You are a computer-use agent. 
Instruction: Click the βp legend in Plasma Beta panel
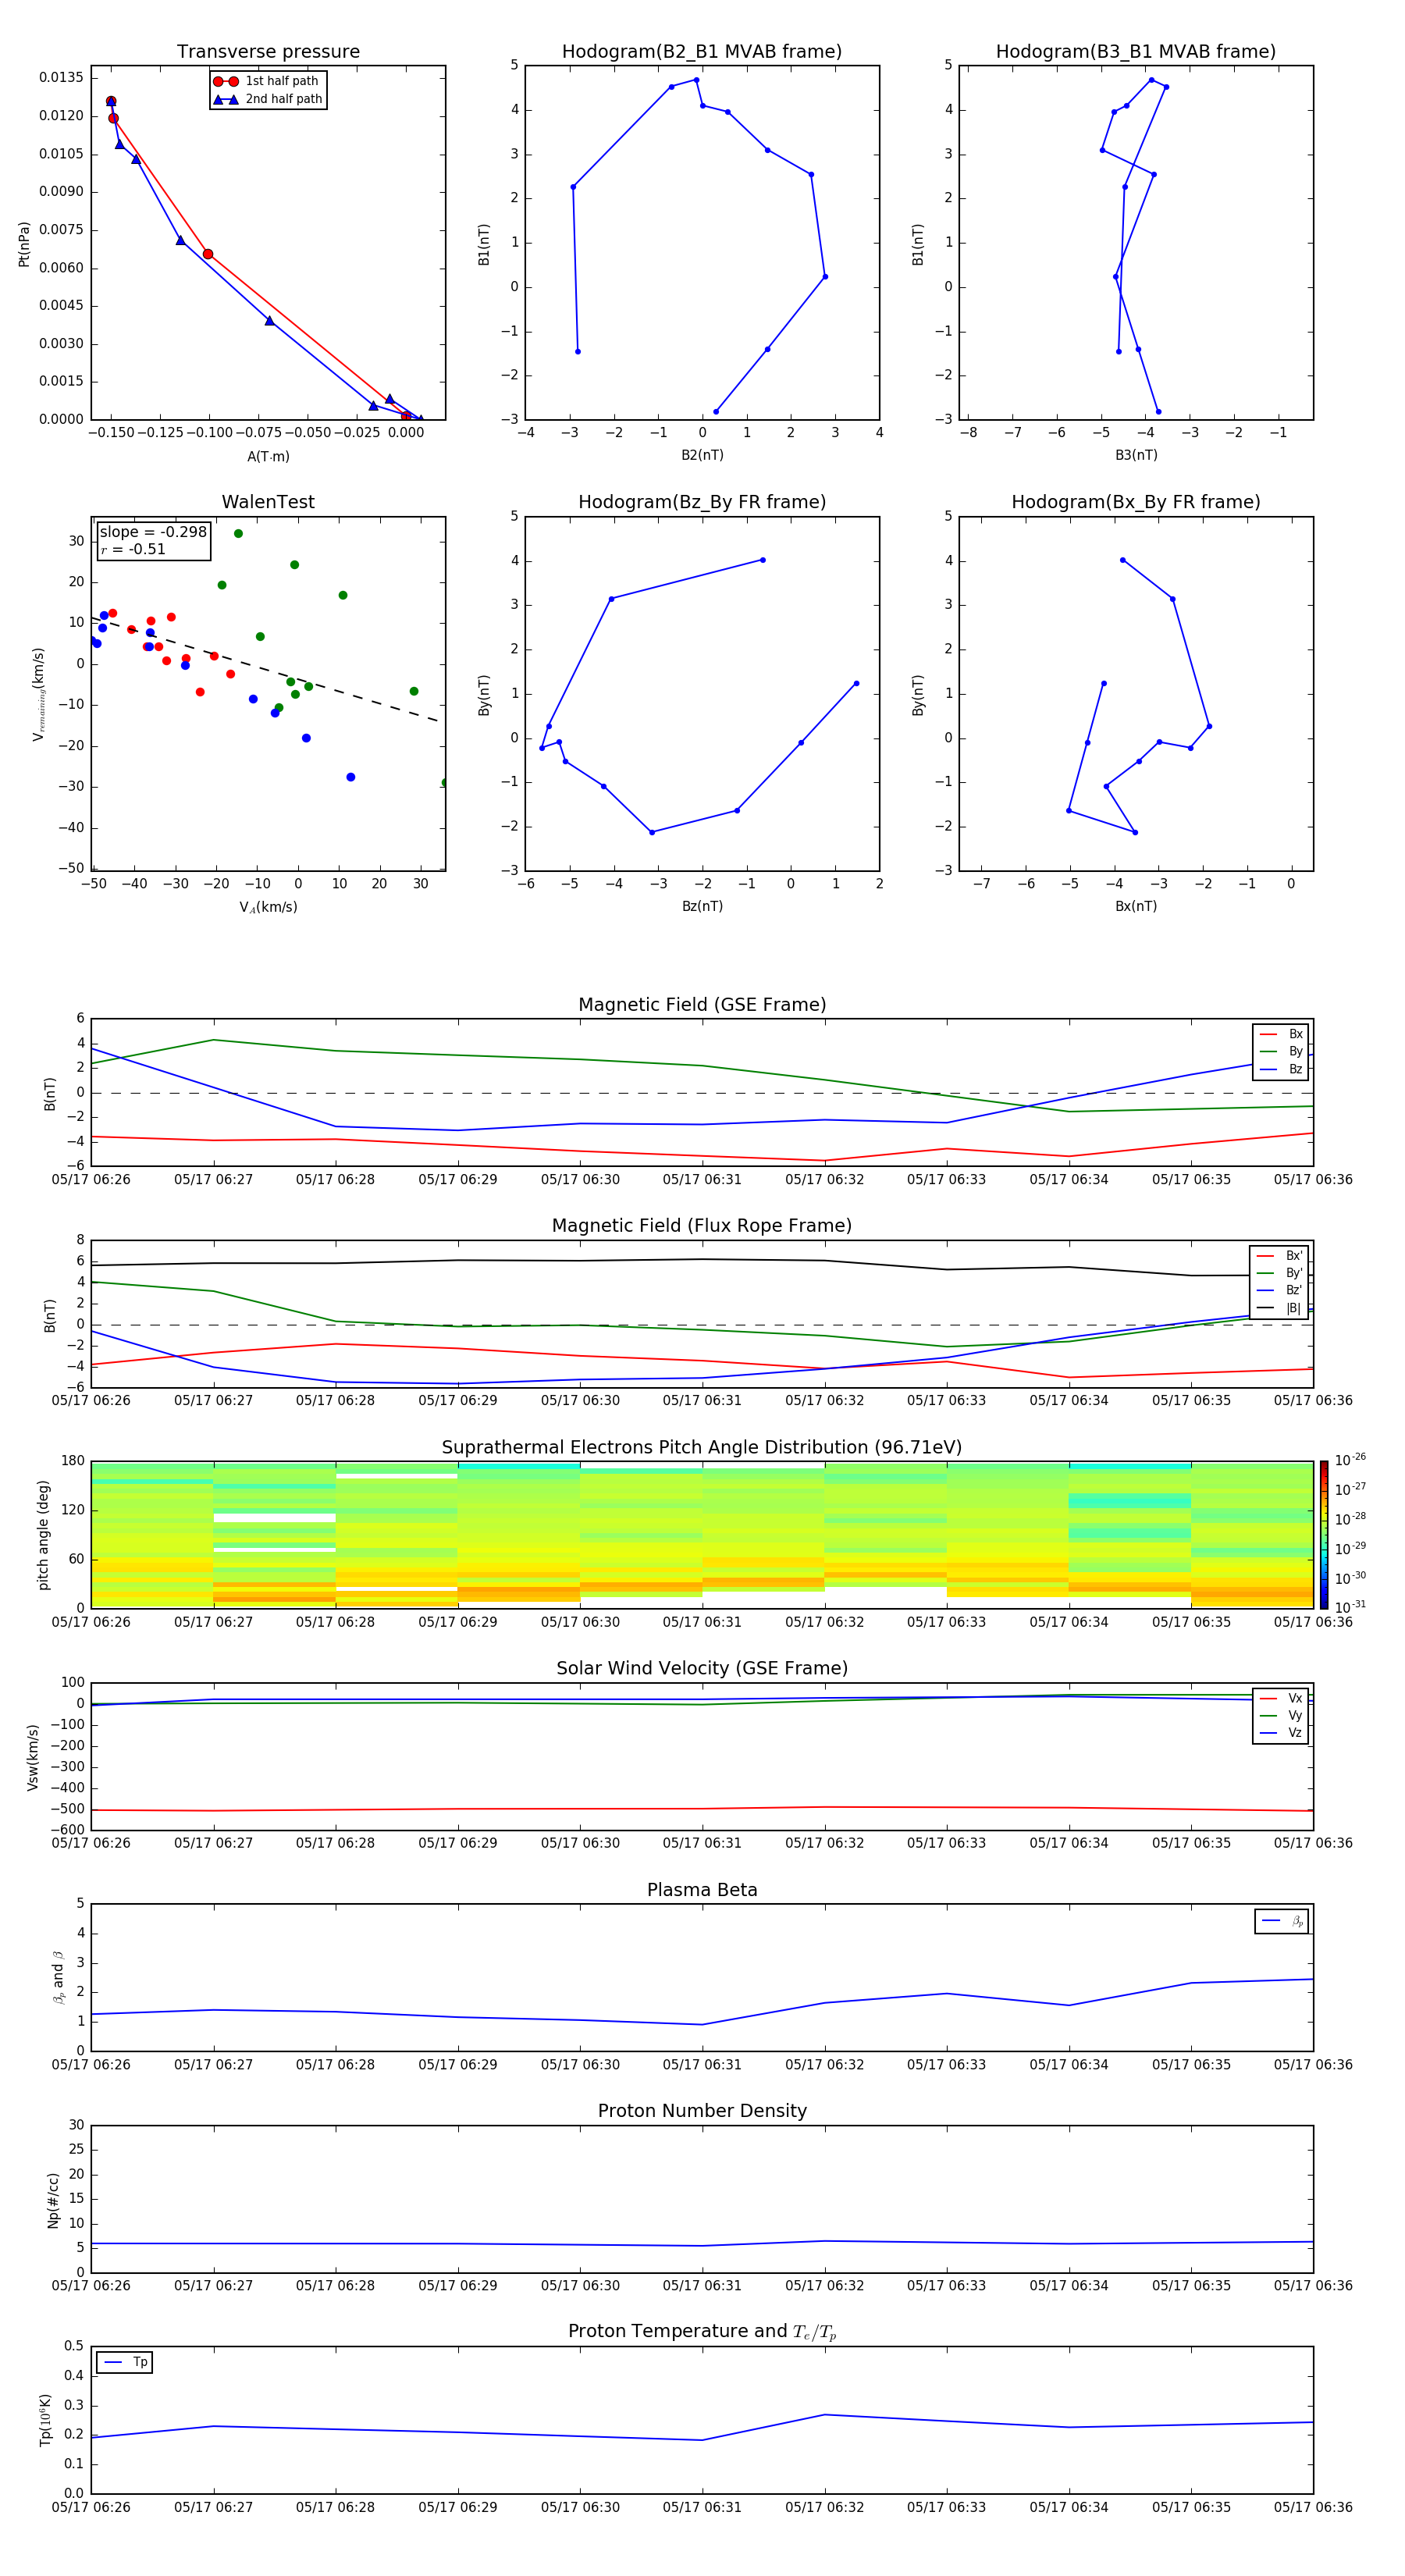point(1282,1921)
